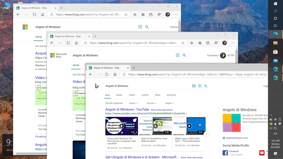The image size is (283, 159).
Task: Open Microsoft Store from the taskbar
Action: [x=275, y=52]
